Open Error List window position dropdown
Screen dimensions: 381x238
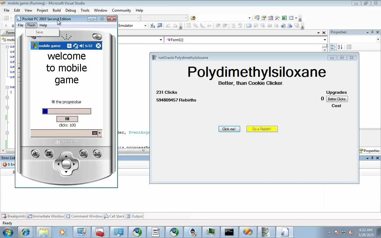(367, 158)
